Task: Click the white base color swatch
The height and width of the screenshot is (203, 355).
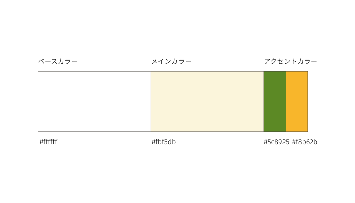Action: [94, 101]
